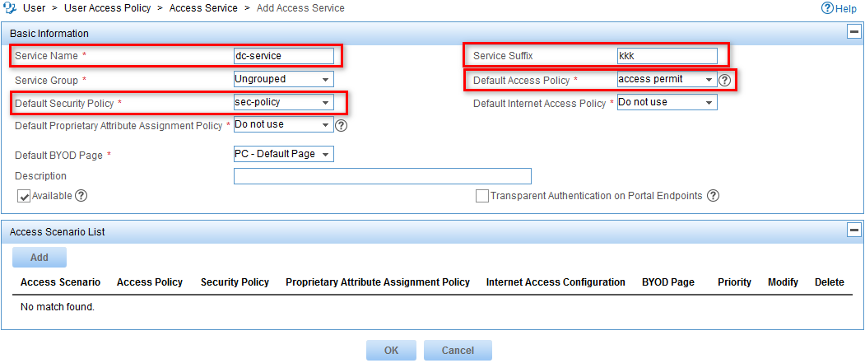This screenshot has width=865, height=363.
Task: Uncheck the Available checkbox
Action: 24,197
